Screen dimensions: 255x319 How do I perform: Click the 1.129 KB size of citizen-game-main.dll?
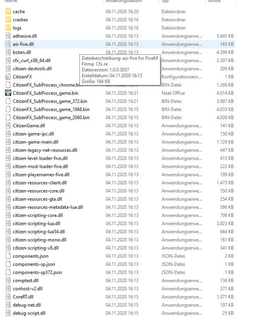click(225, 142)
